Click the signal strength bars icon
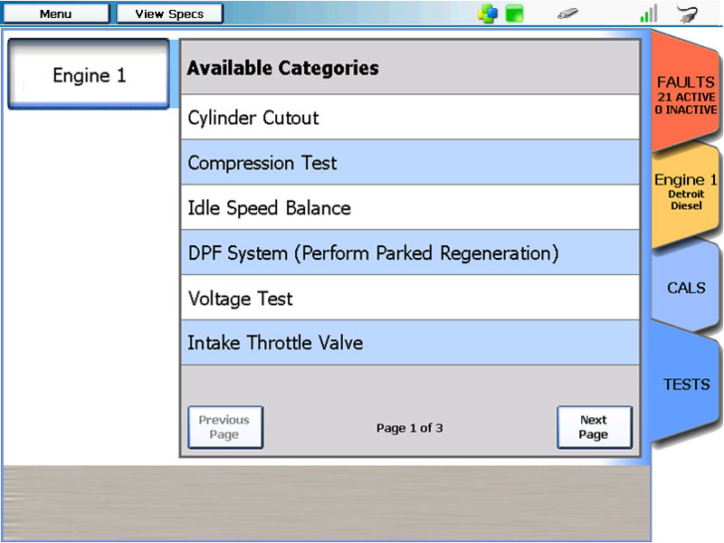This screenshot has width=724, height=543. [x=648, y=14]
